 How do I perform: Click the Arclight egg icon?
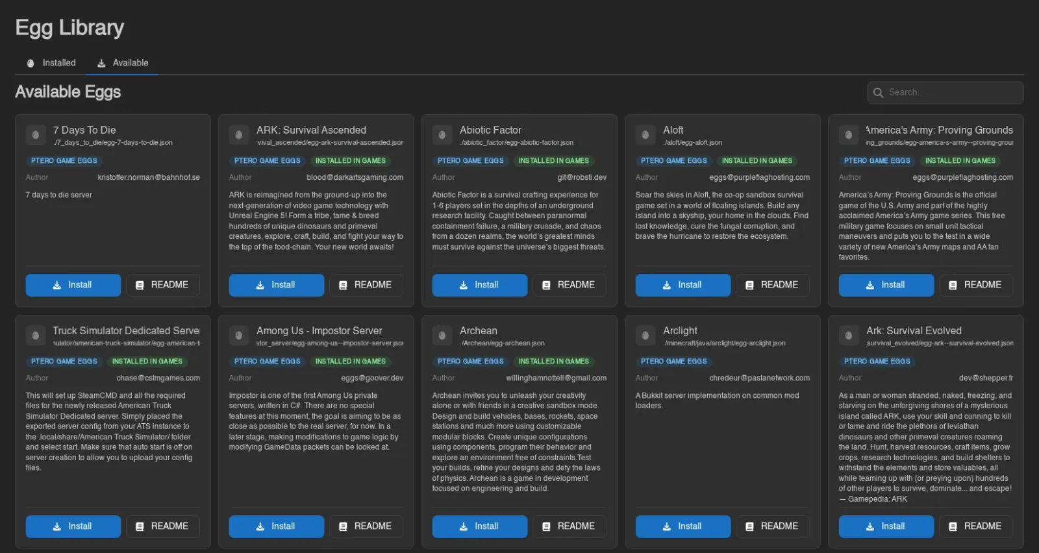pos(645,336)
